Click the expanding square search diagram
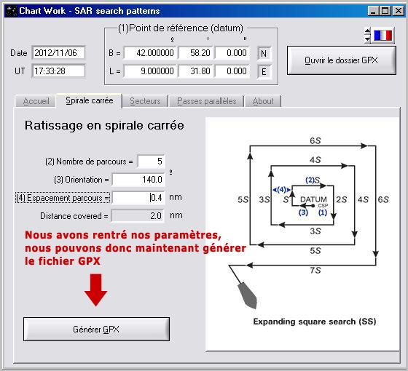This screenshot has height=371, width=408. tap(302, 234)
